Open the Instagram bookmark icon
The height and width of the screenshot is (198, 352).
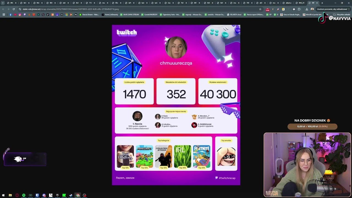pyautogui.click(x=20, y=15)
